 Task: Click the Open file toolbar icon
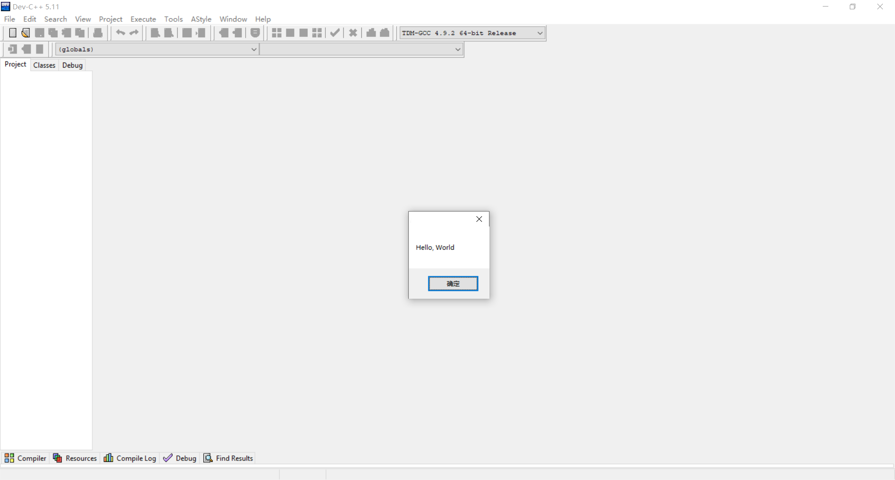click(x=26, y=33)
